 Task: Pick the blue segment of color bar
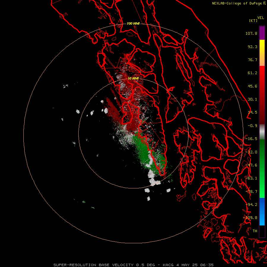pos(262,212)
